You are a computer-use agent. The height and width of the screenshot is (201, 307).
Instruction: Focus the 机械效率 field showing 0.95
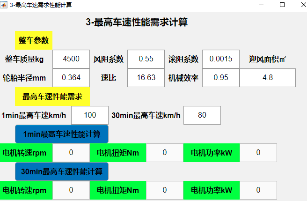[x=221, y=78]
